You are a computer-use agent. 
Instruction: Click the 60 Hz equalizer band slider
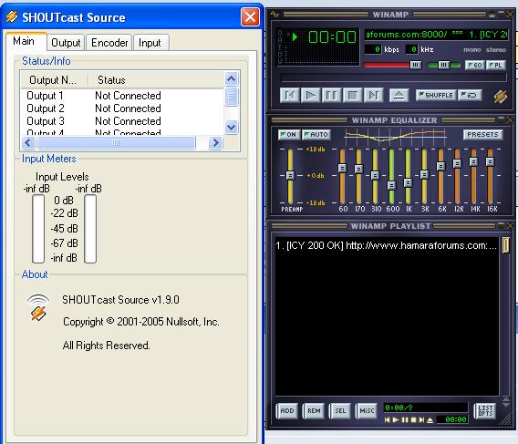point(343,175)
